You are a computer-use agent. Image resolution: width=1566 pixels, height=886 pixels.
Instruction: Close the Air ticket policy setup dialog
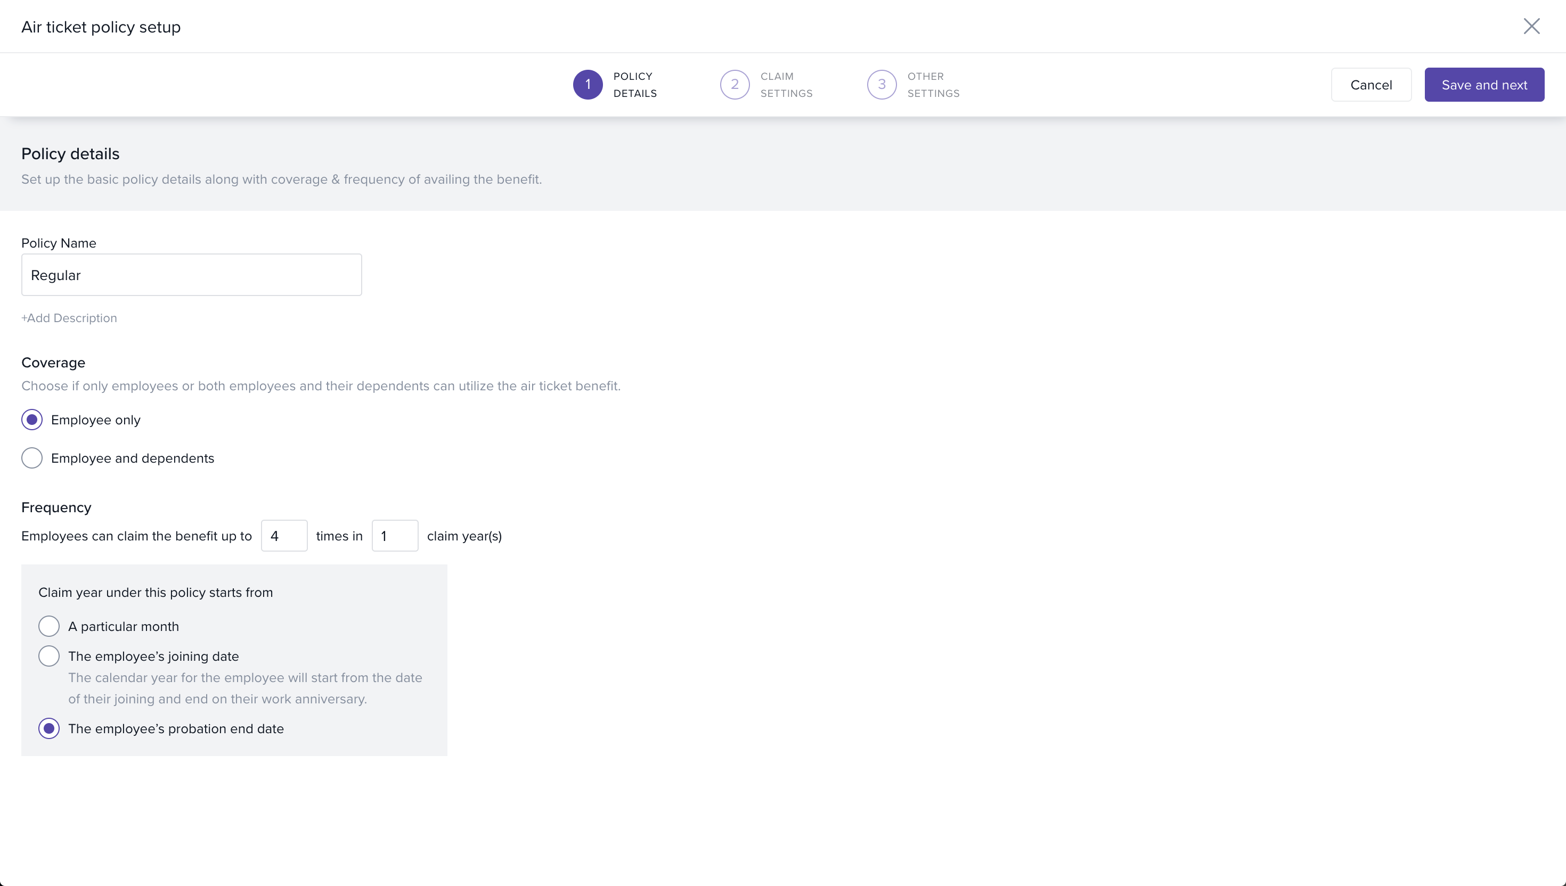(1531, 26)
